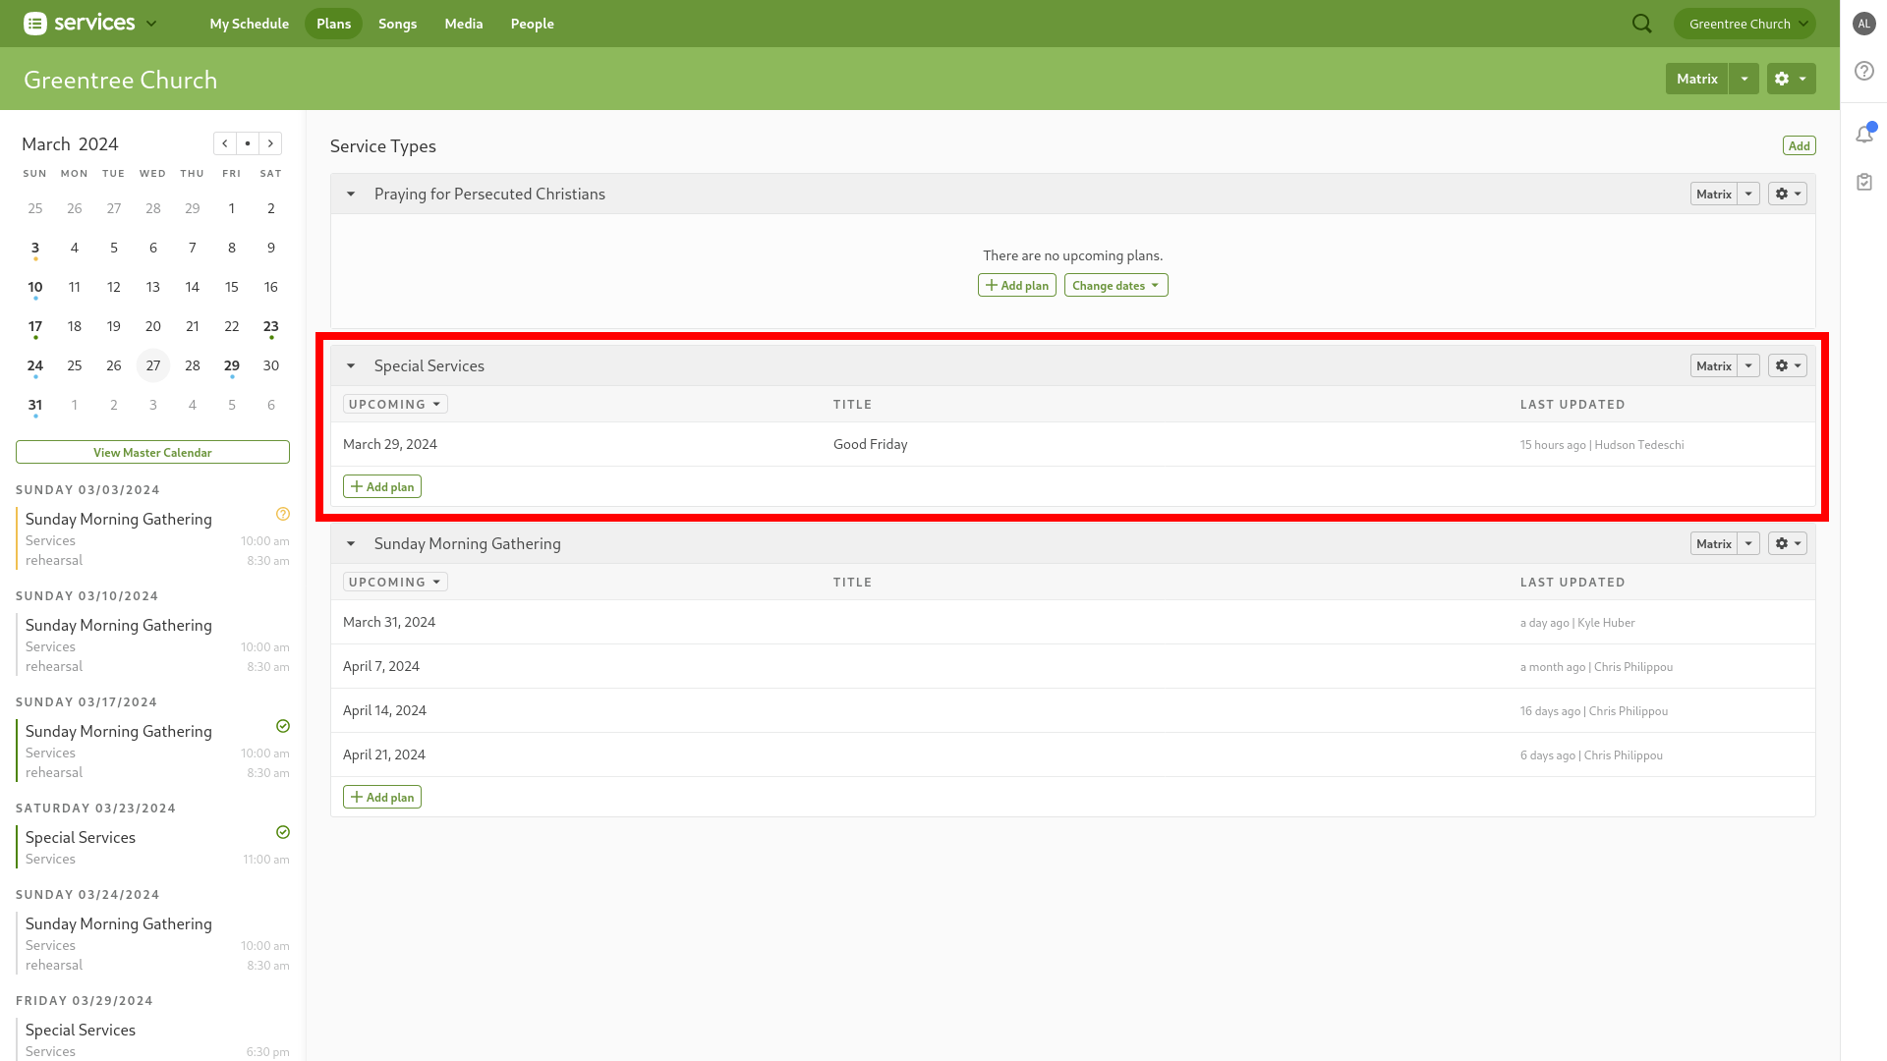Open the Good Friday plan row
Screen dimensions: 1887x1061
(870, 444)
